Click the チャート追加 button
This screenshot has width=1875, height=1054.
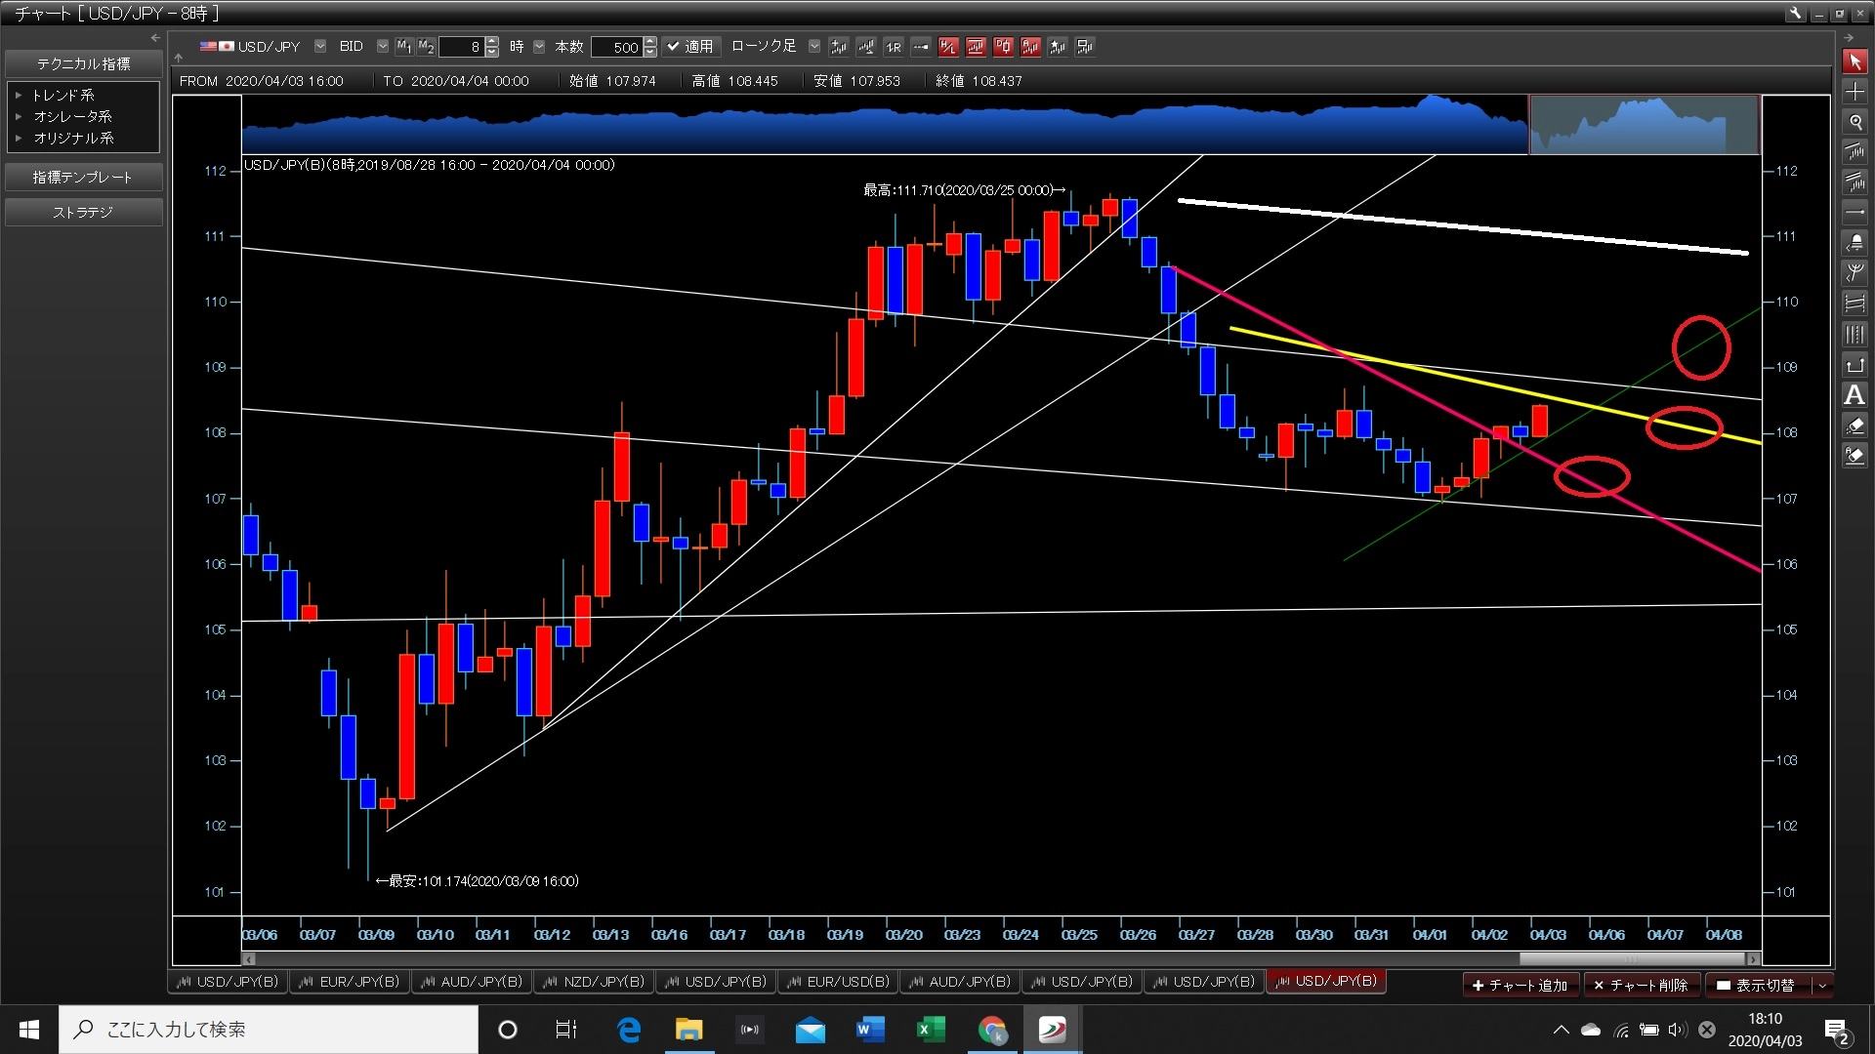(1520, 985)
